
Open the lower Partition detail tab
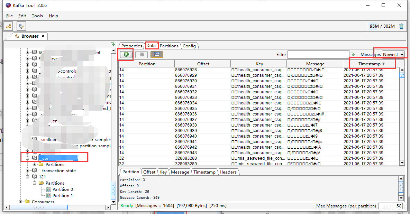point(130,172)
